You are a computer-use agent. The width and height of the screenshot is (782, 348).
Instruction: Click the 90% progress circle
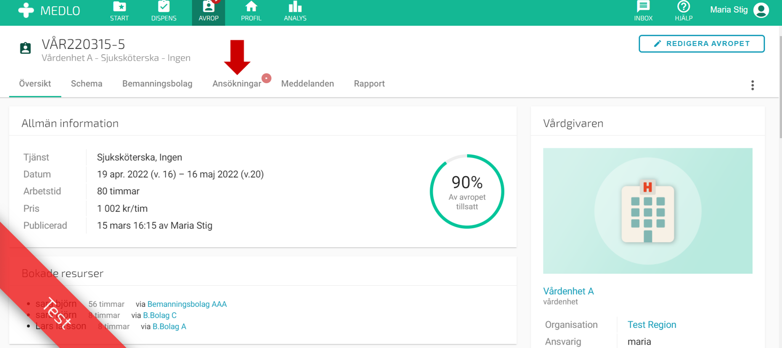tap(467, 191)
